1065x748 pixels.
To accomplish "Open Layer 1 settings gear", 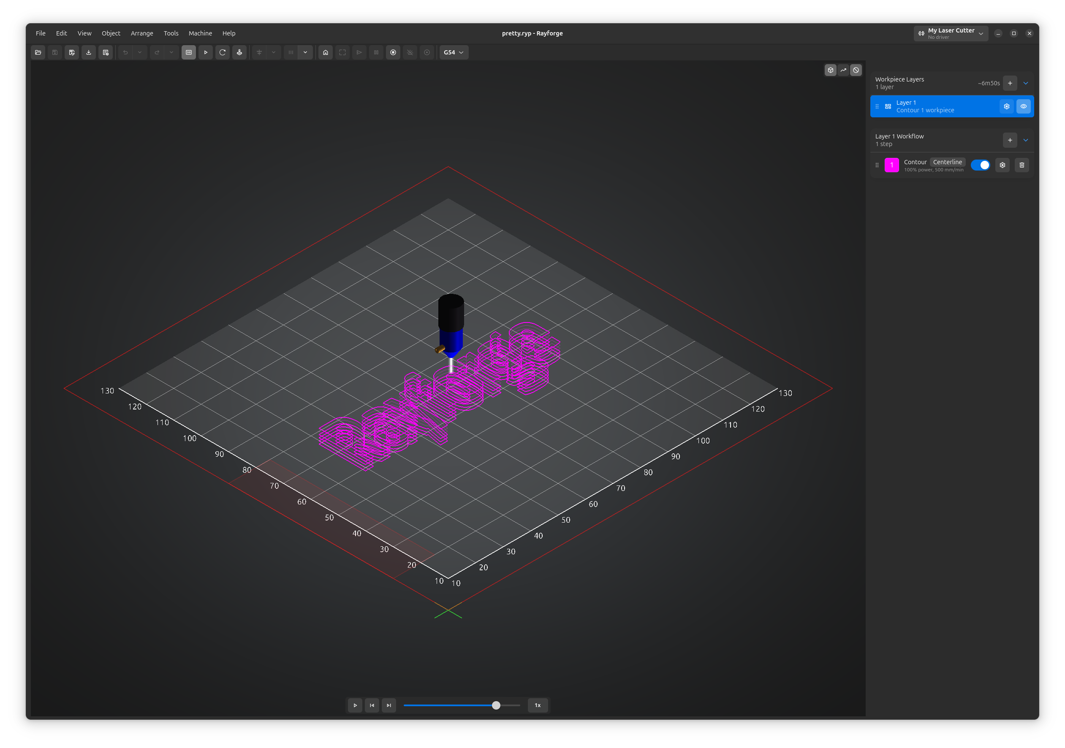I will click(1007, 106).
